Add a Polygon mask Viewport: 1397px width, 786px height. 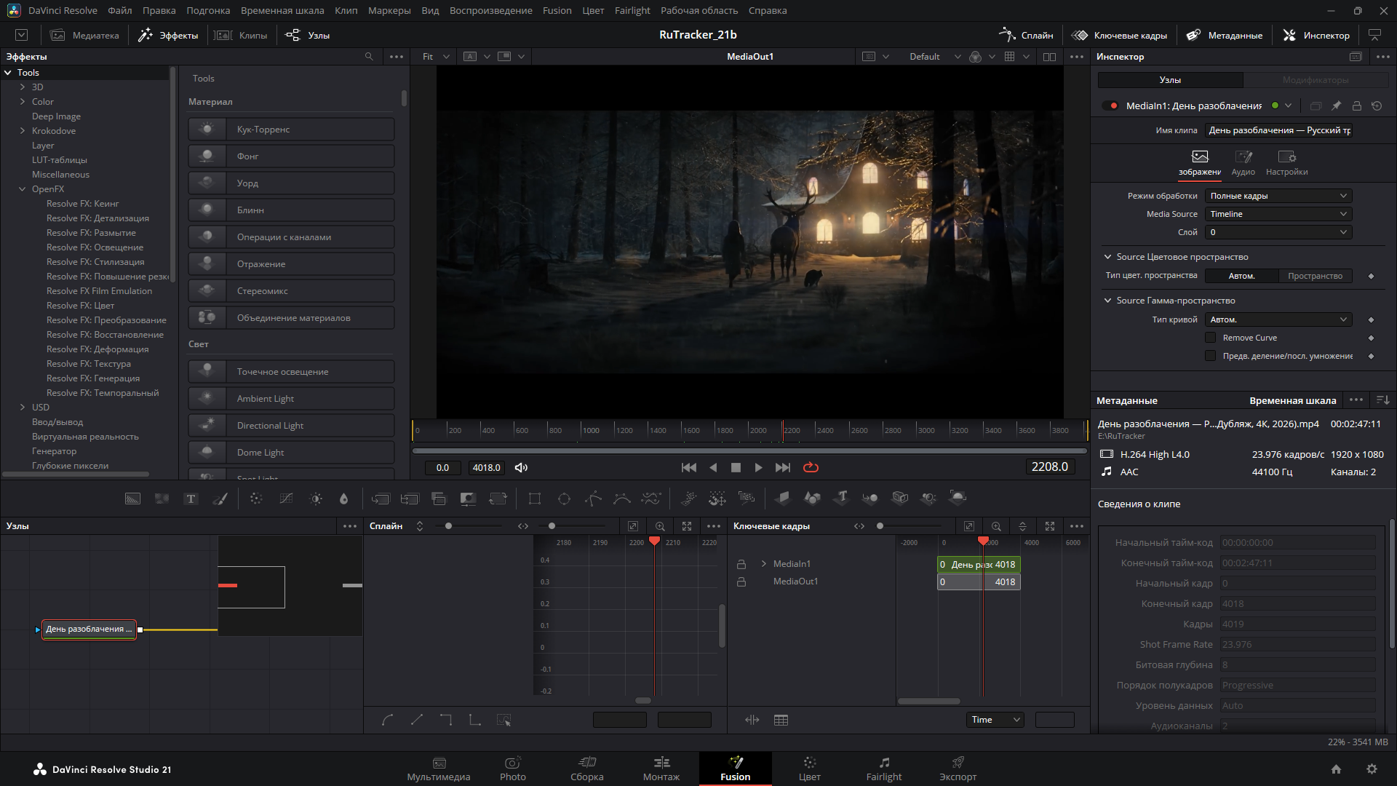(593, 499)
